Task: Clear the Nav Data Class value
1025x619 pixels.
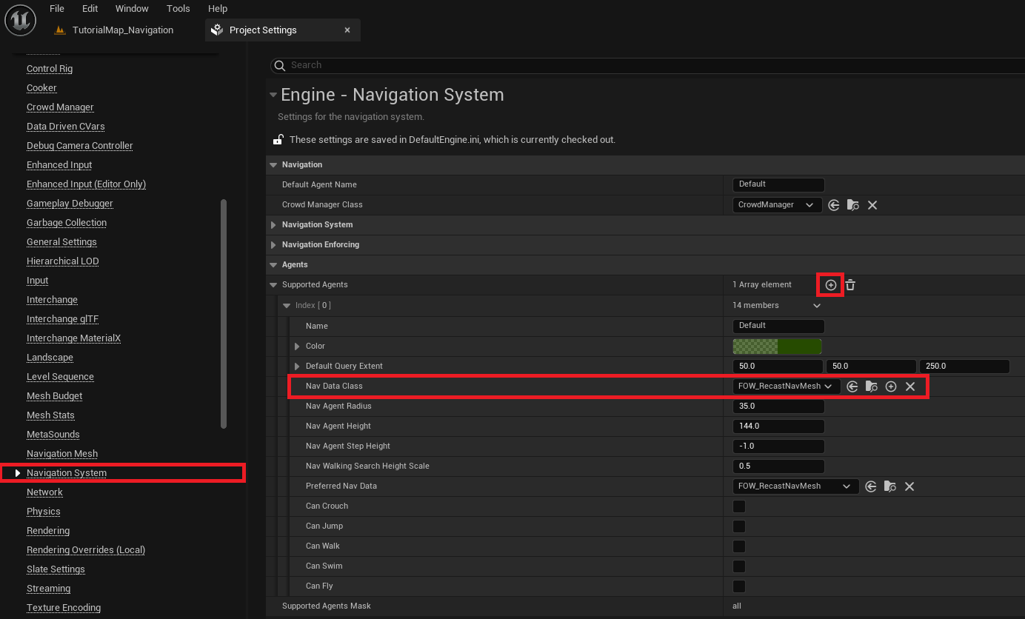Action: [910, 387]
